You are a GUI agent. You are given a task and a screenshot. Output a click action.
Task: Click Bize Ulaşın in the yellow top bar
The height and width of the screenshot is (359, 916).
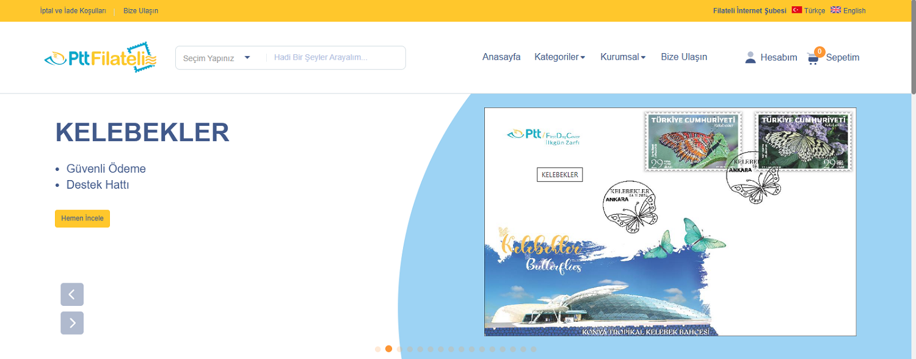pos(141,11)
